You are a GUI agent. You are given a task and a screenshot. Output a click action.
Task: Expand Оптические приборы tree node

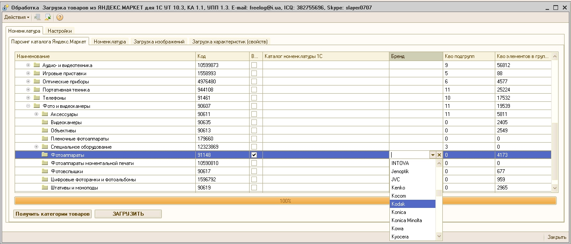click(x=28, y=82)
